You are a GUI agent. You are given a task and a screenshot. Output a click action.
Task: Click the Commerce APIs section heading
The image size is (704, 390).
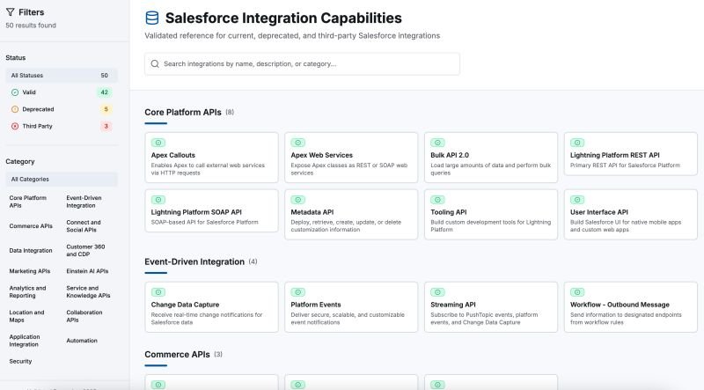pyautogui.click(x=177, y=355)
